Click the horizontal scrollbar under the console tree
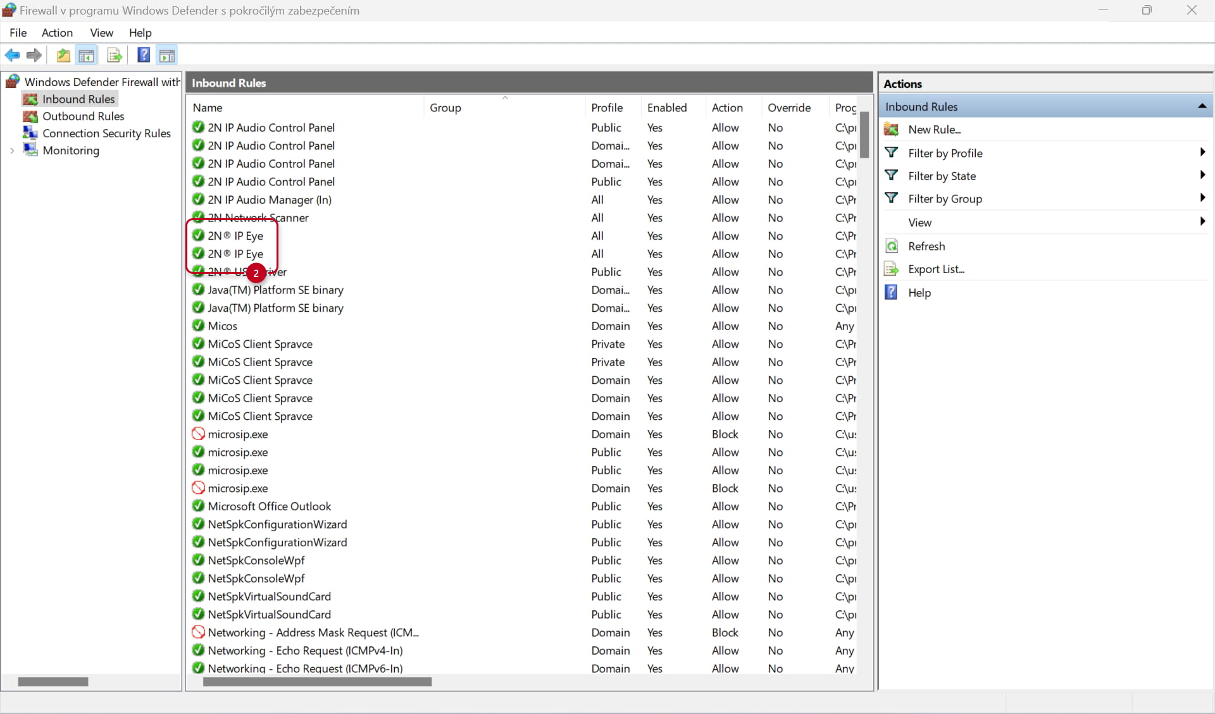1215x714 pixels. tap(53, 682)
